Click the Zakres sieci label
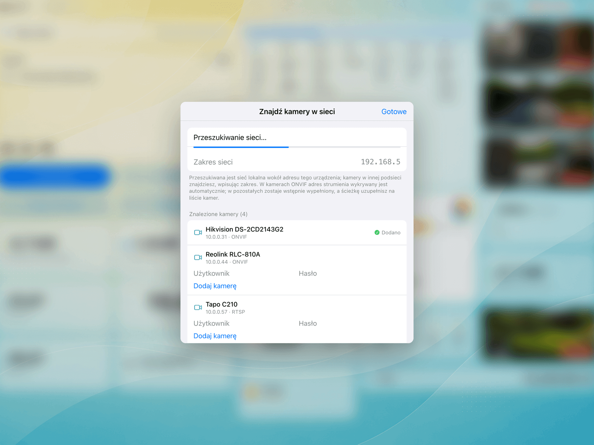 [213, 162]
